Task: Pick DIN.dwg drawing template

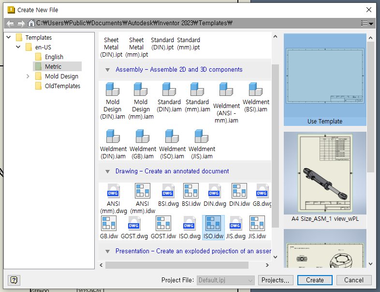Action: [215, 195]
